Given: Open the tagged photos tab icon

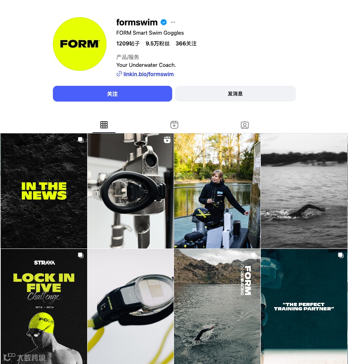Looking at the screenshot, I should point(245,125).
